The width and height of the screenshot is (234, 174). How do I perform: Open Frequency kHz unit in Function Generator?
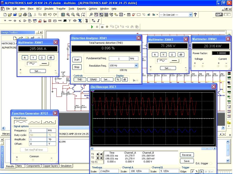pyautogui.click(x=51, y=130)
